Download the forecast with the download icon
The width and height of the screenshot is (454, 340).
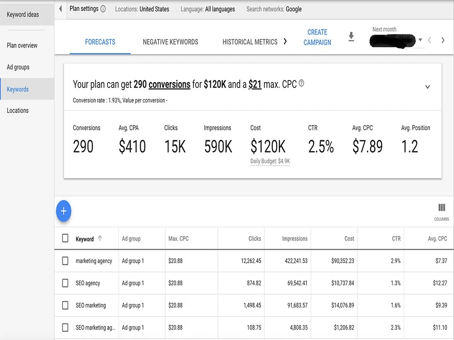[x=351, y=37]
